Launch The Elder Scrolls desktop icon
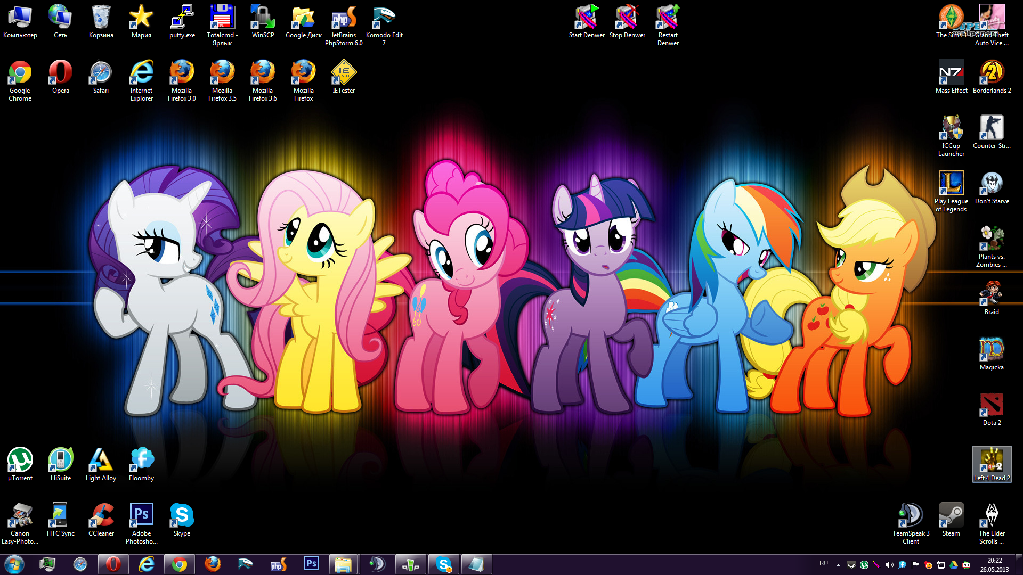The image size is (1023, 575). point(992,523)
